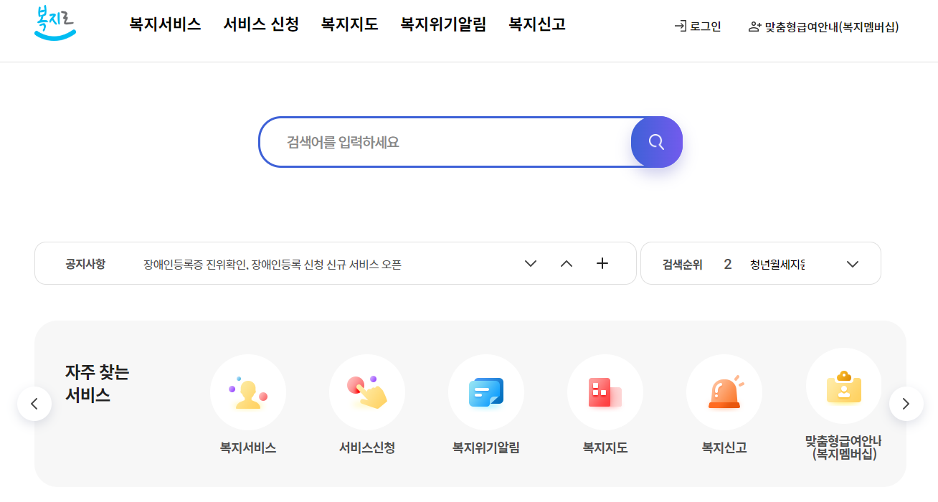Focus the 검색어를 입력하세요 search field
The height and width of the screenshot is (502, 938).
445,142
